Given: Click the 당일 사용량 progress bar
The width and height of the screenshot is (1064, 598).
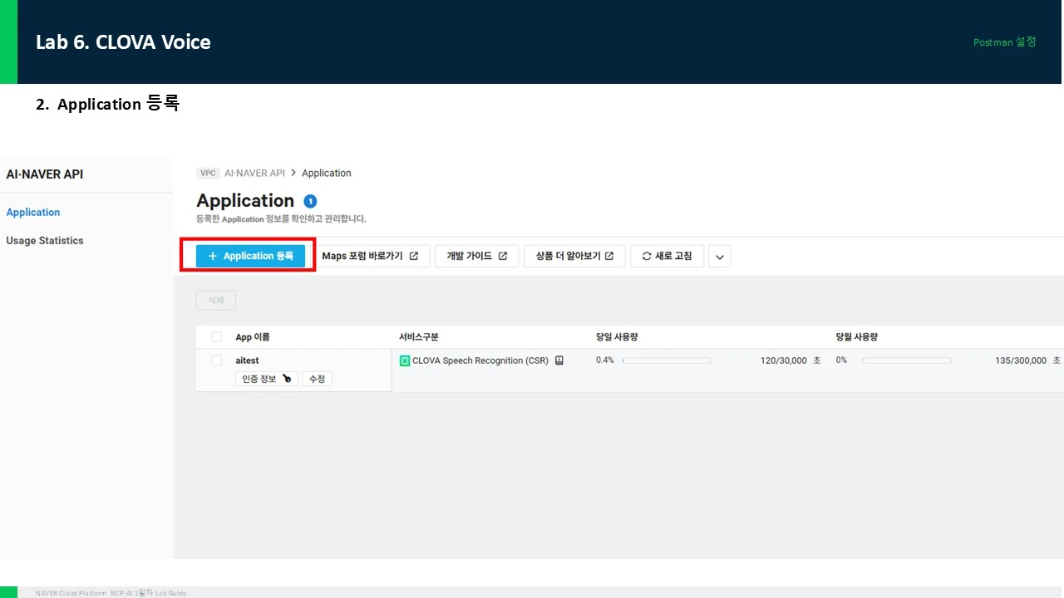Looking at the screenshot, I should coord(667,360).
